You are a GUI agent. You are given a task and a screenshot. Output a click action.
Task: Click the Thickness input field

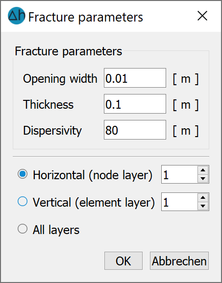(x=135, y=104)
